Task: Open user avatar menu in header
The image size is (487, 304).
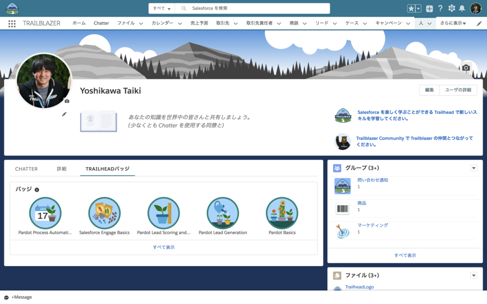Action: [x=476, y=9]
